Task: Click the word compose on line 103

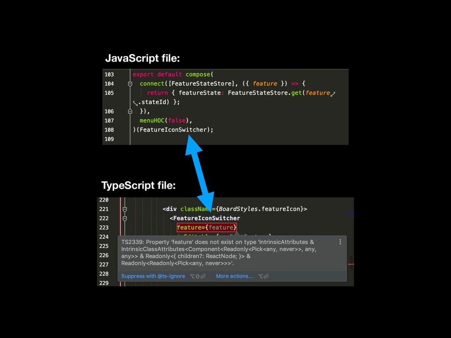Action: (198, 74)
